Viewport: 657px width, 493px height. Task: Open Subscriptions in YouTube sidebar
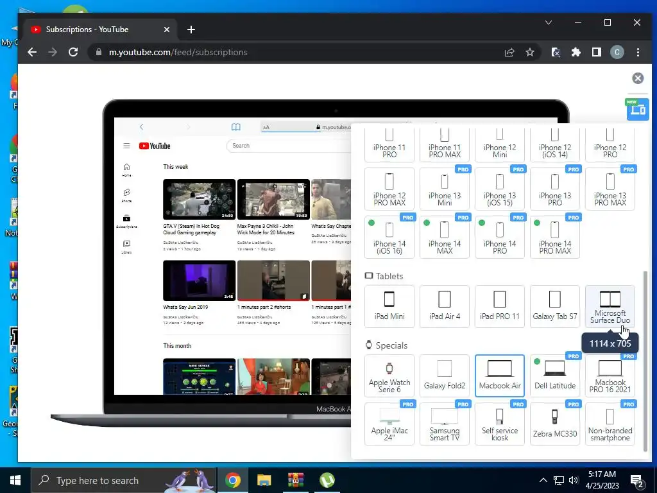click(126, 221)
